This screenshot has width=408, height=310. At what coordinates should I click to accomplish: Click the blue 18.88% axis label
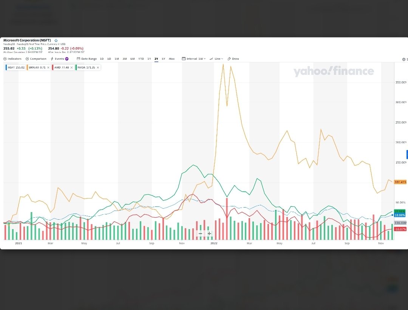(400, 215)
